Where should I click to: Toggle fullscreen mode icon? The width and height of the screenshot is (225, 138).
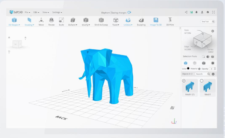(213, 12)
